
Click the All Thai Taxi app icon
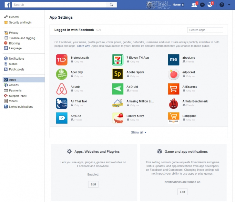(x=62, y=103)
